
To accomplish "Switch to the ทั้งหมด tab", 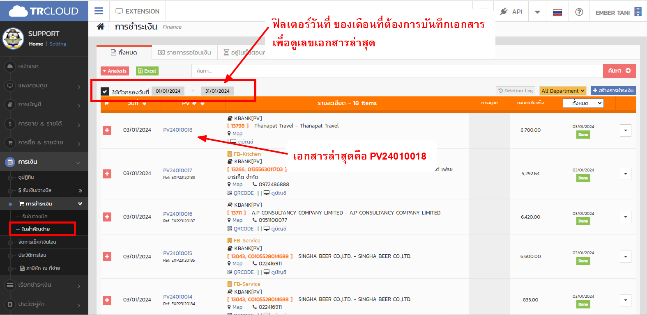I will tap(124, 52).
